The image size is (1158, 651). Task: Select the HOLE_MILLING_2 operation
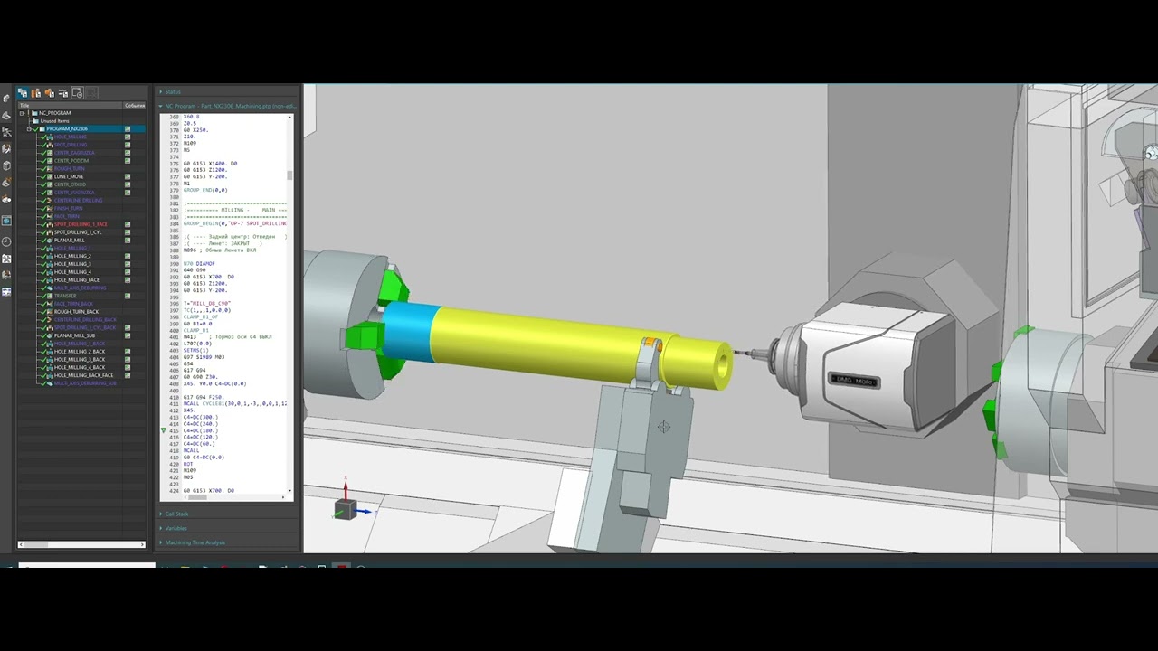[72, 256]
